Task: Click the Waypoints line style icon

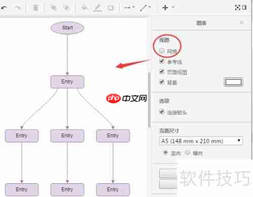Action: coord(143,8)
